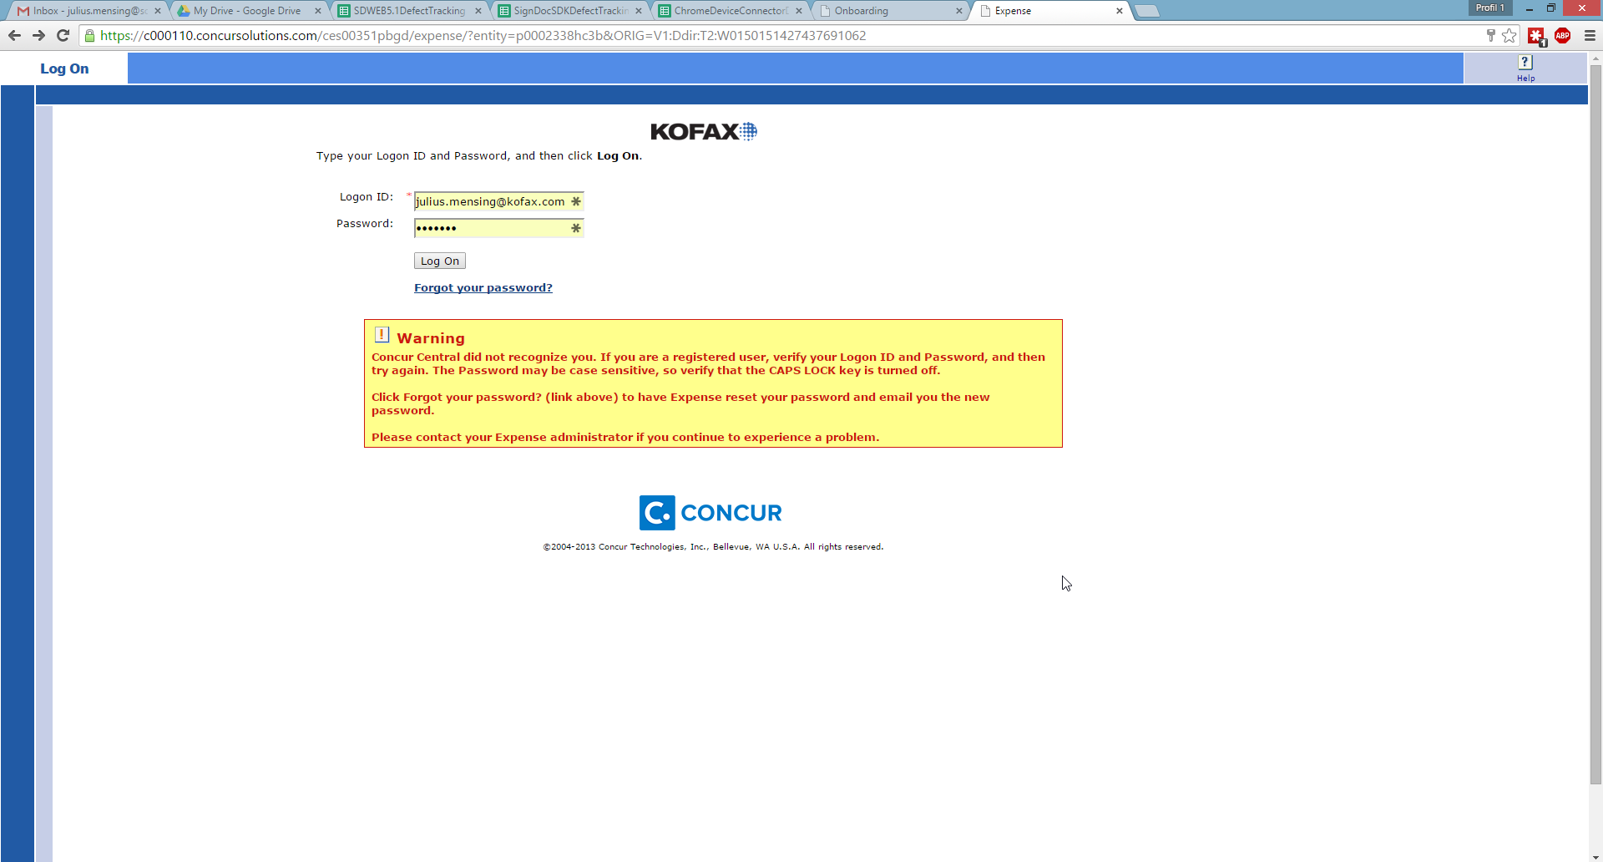Close the Gmail Inbox tab
1603x862 pixels.
[158, 11]
